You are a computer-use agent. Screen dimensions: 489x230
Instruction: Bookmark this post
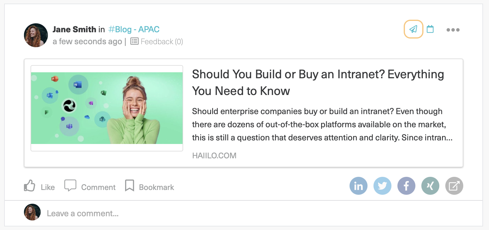click(149, 186)
